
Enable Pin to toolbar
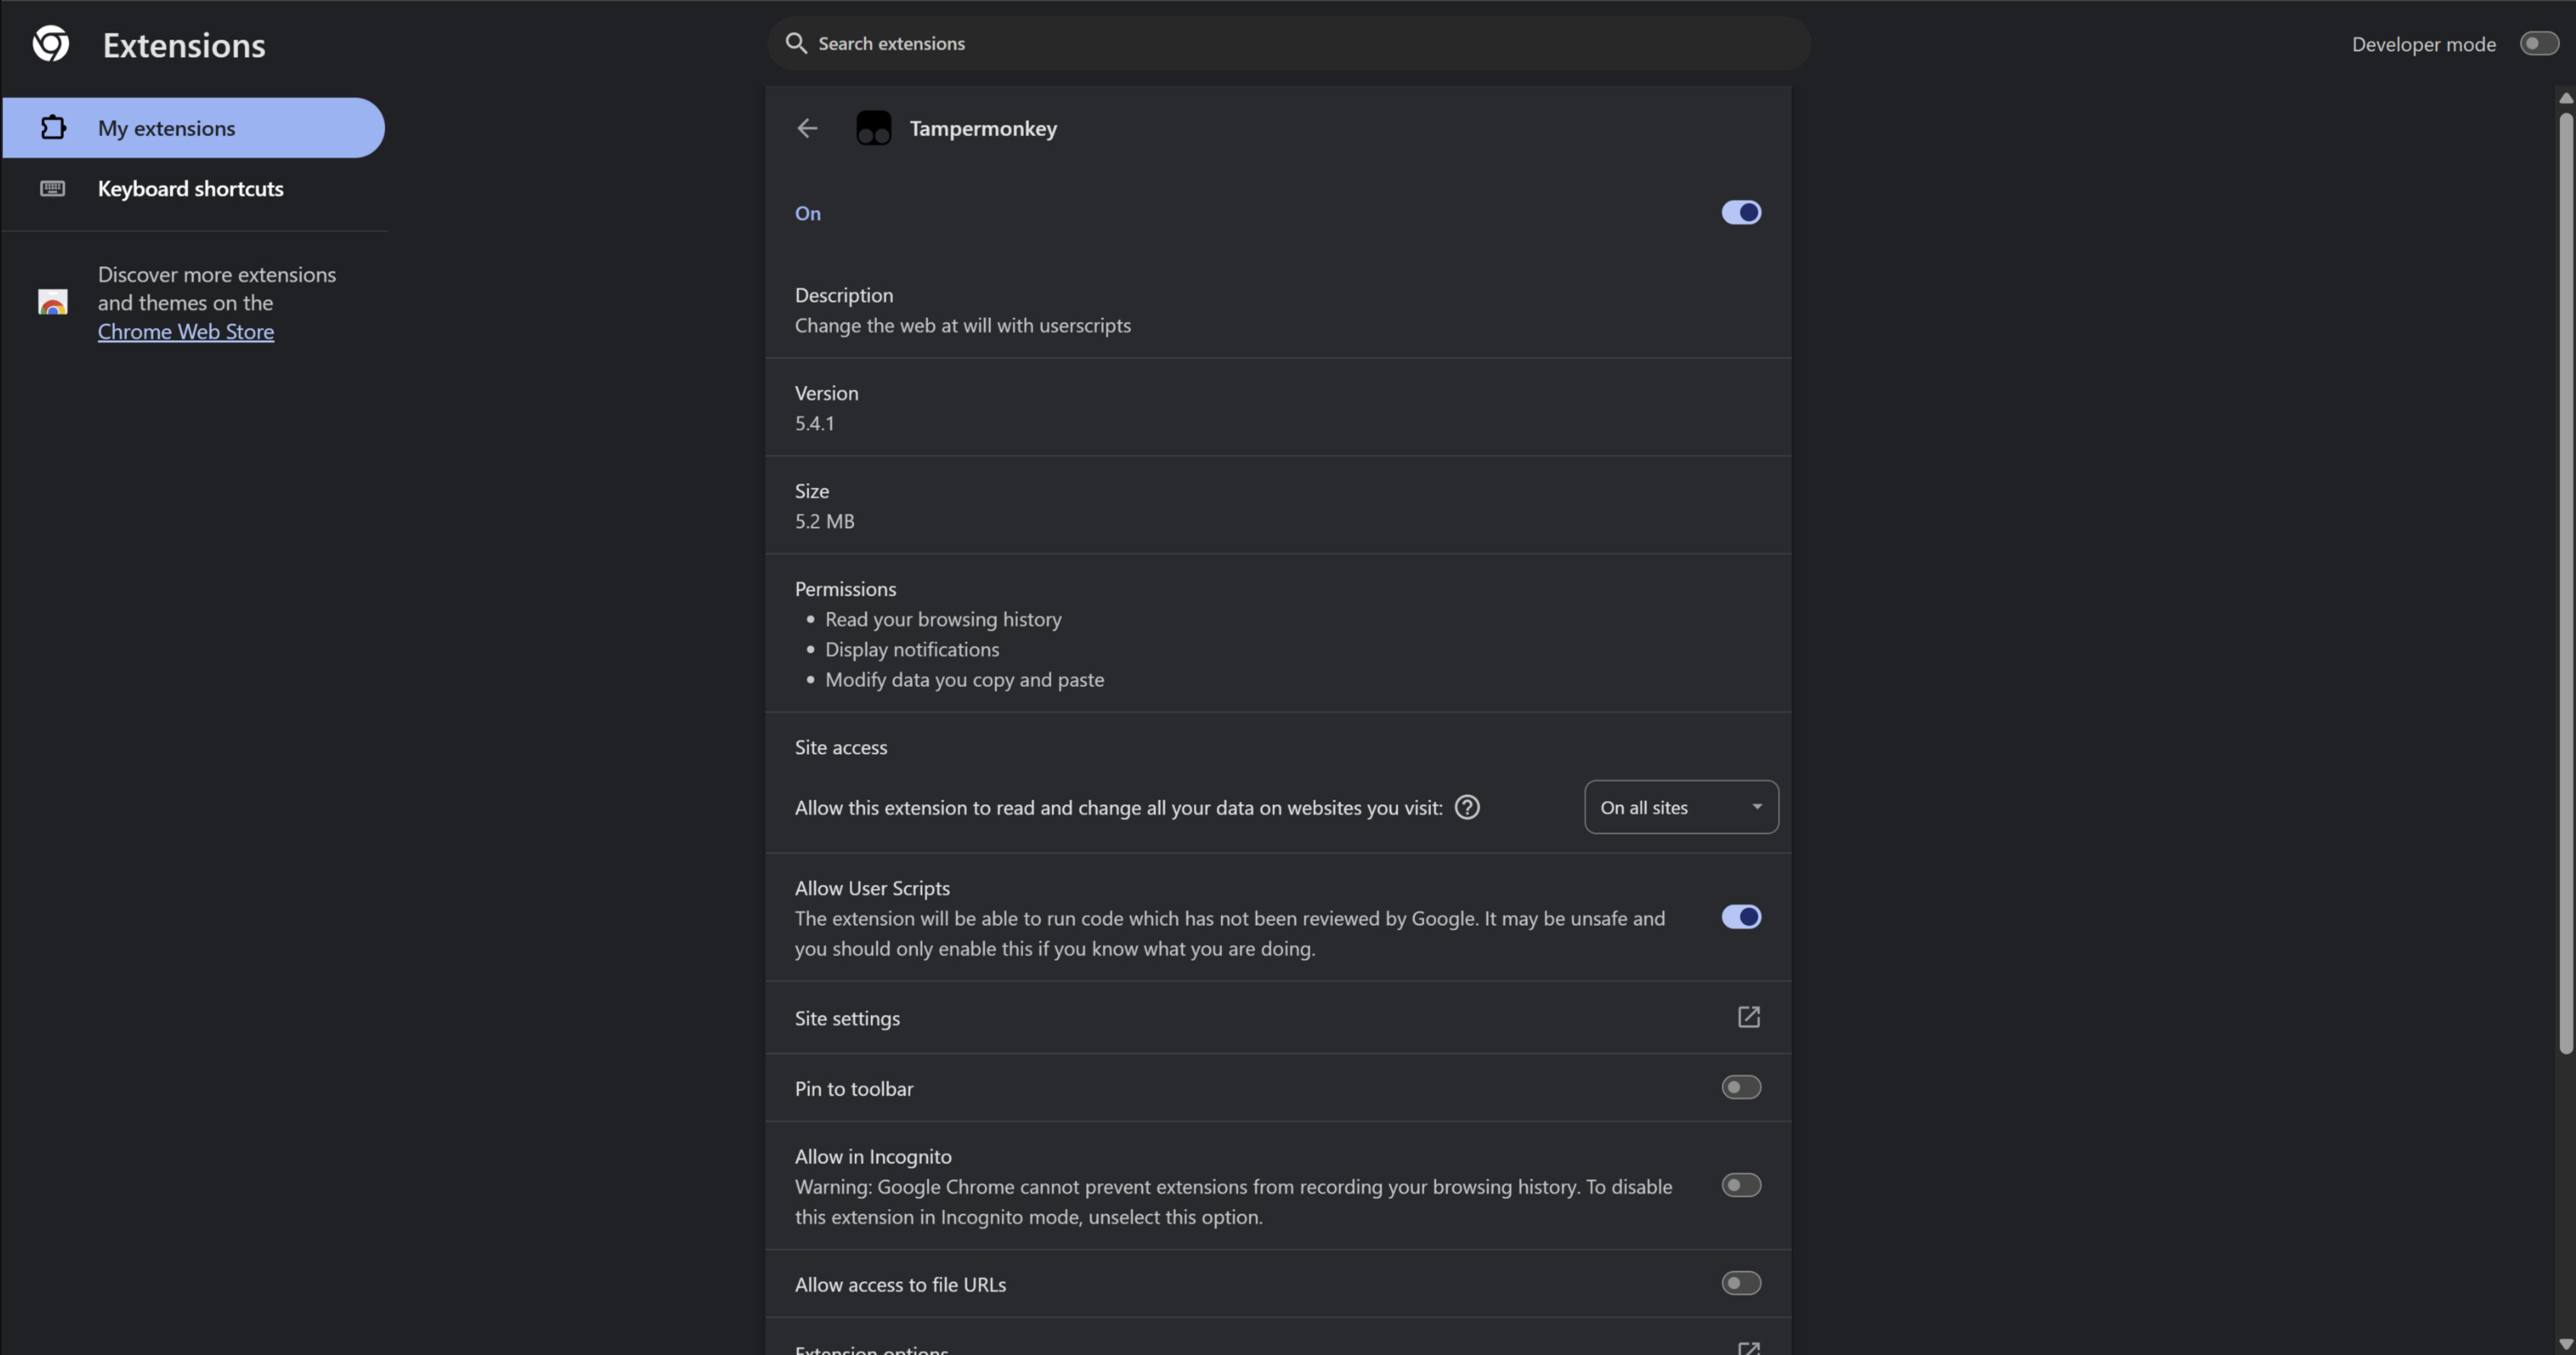coord(1740,1087)
